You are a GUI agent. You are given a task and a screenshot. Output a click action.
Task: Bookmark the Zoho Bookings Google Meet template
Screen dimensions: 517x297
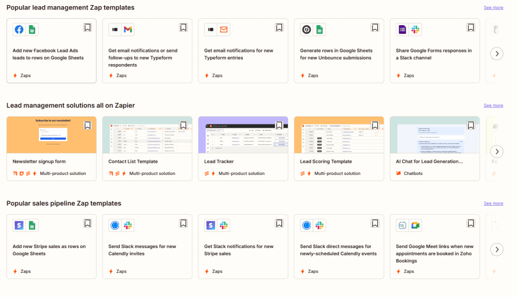471,223
